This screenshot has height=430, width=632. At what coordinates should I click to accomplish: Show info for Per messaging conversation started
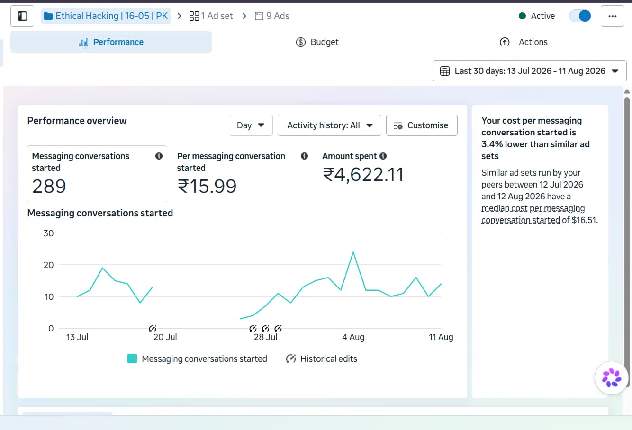[304, 156]
